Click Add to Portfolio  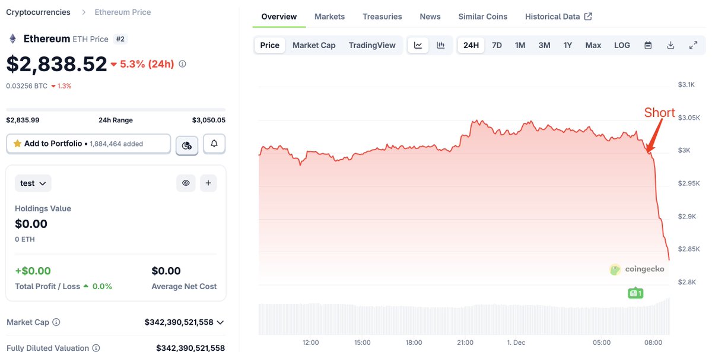[53, 144]
